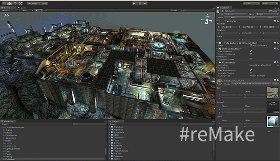Toggle Animate Physics checkbox
The width and height of the screenshot is (280, 161).
pos(251,73)
